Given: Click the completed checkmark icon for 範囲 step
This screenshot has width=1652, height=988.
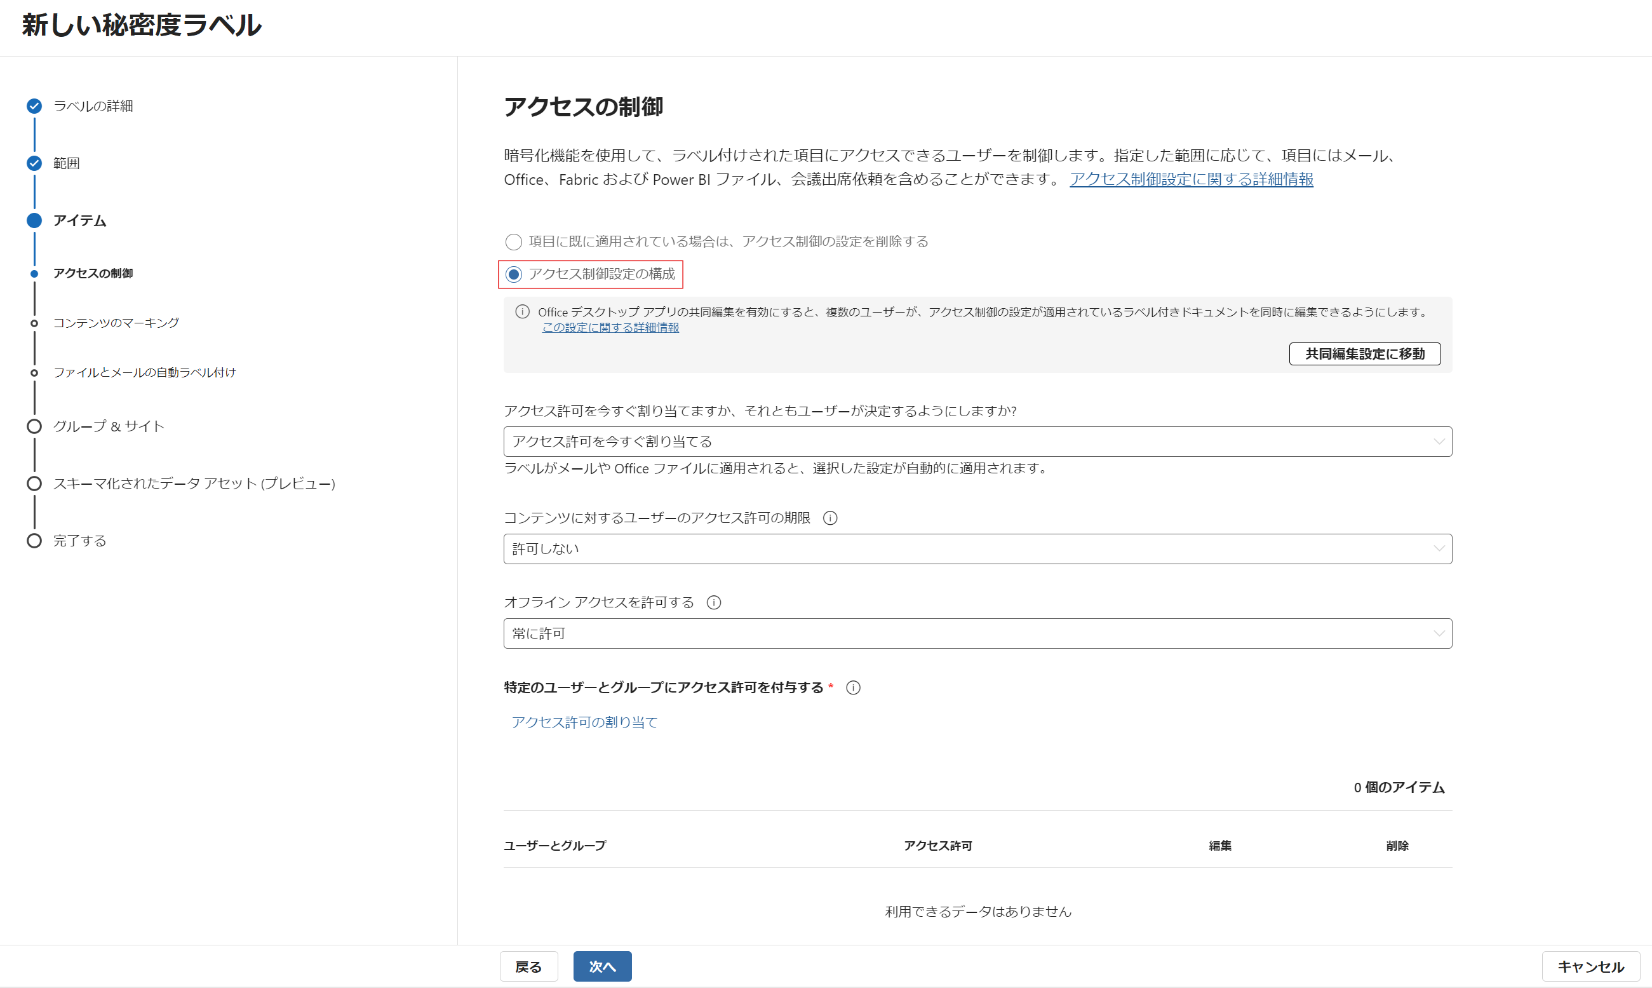Looking at the screenshot, I should (x=34, y=163).
